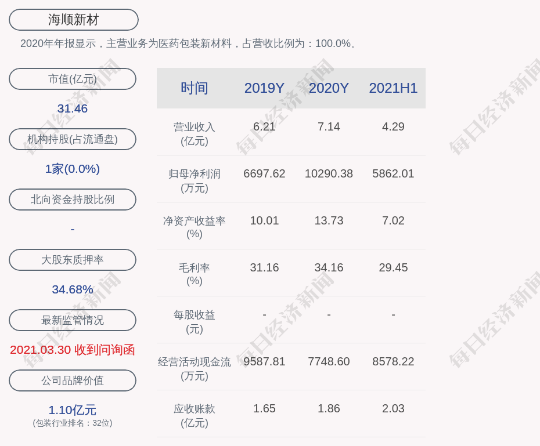This screenshot has height=446, width=540.
Task: Select the market value 31.46
Action: pos(73,108)
